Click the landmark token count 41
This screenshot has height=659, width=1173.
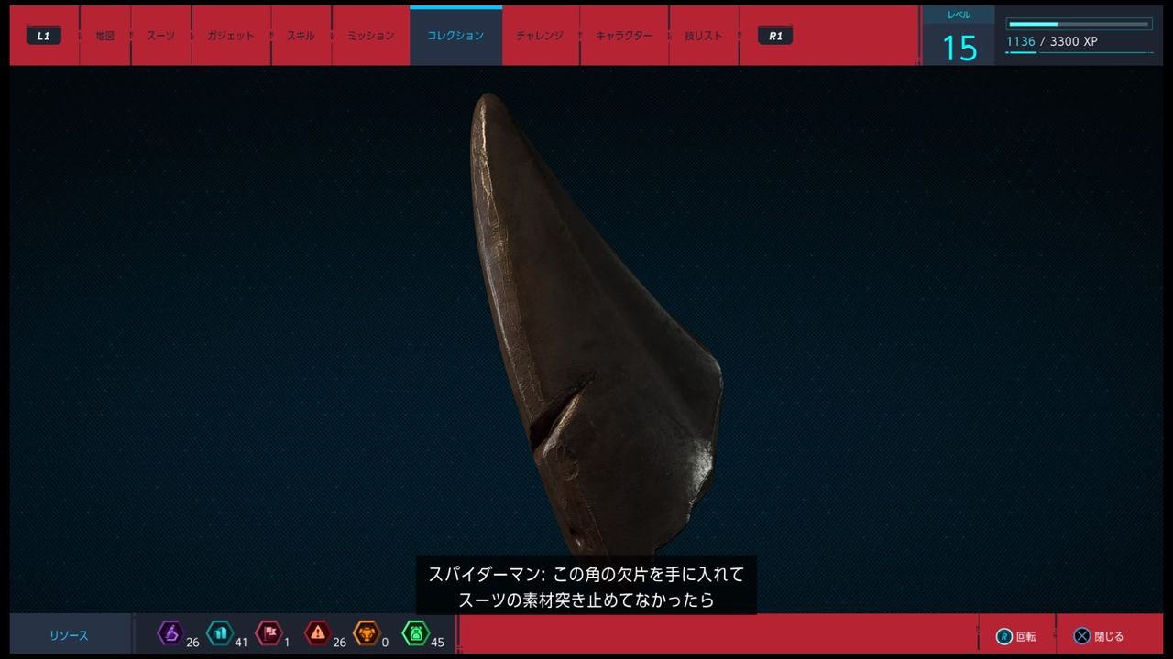241,643
